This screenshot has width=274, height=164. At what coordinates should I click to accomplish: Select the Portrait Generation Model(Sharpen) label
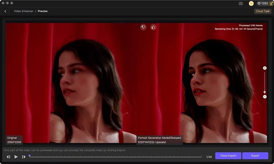160,138
